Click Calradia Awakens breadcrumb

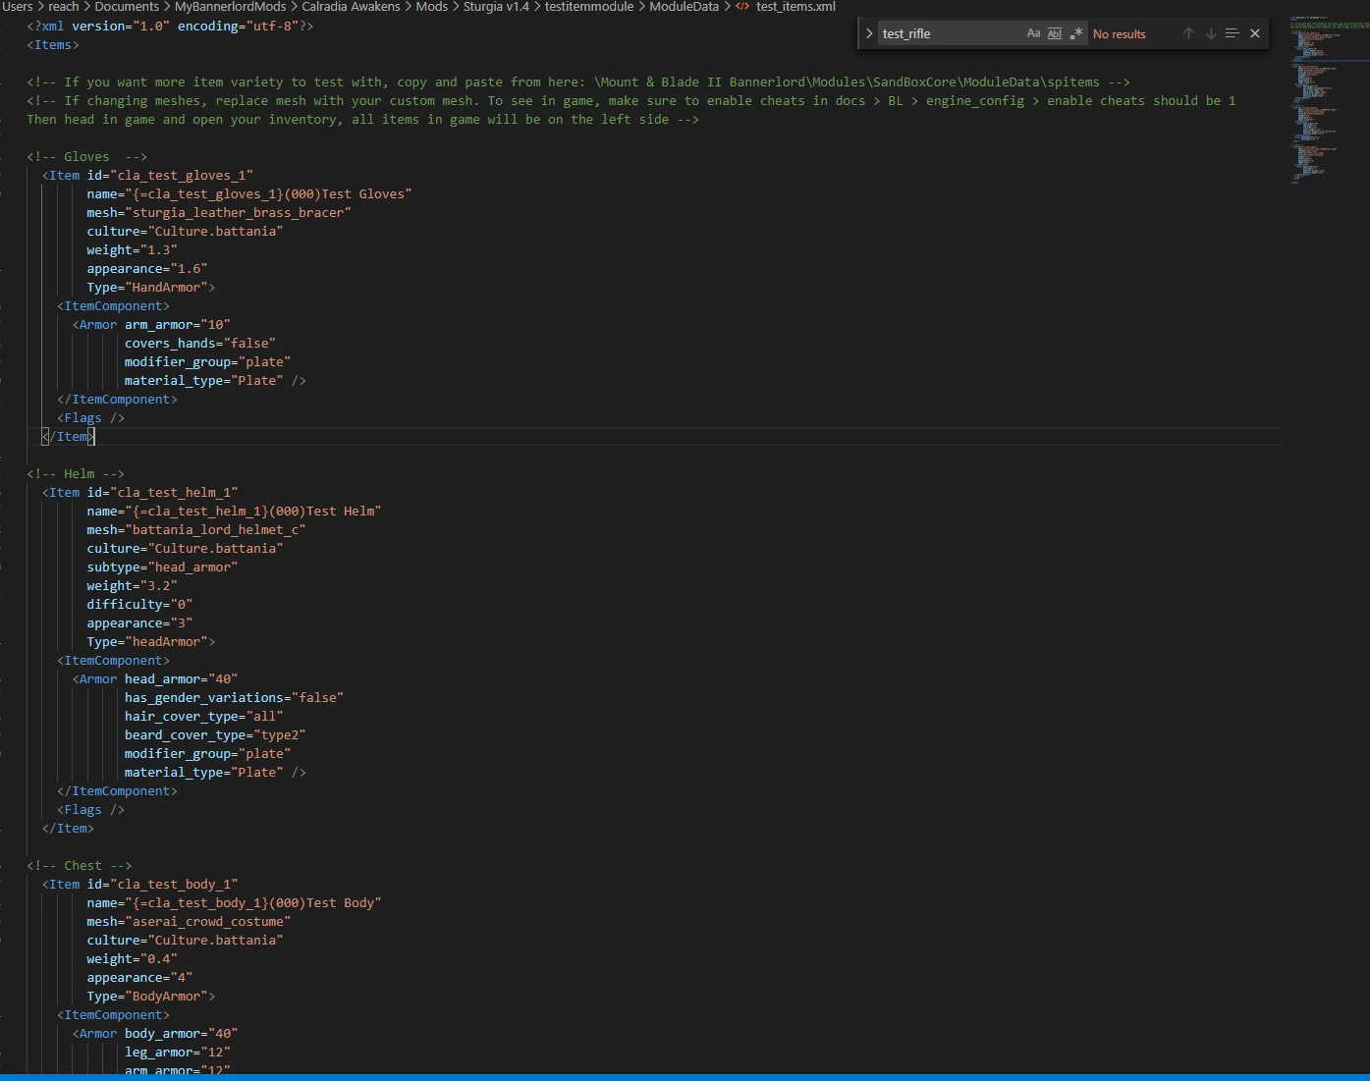click(x=351, y=7)
